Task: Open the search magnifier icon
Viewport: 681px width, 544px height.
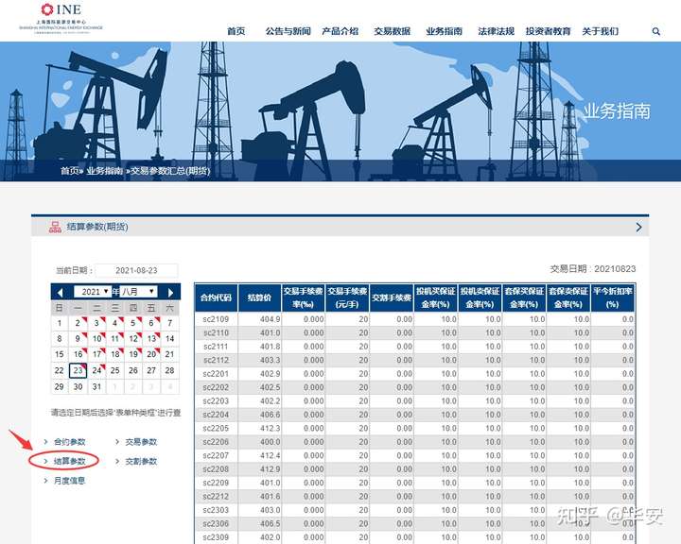Action: 655,31
